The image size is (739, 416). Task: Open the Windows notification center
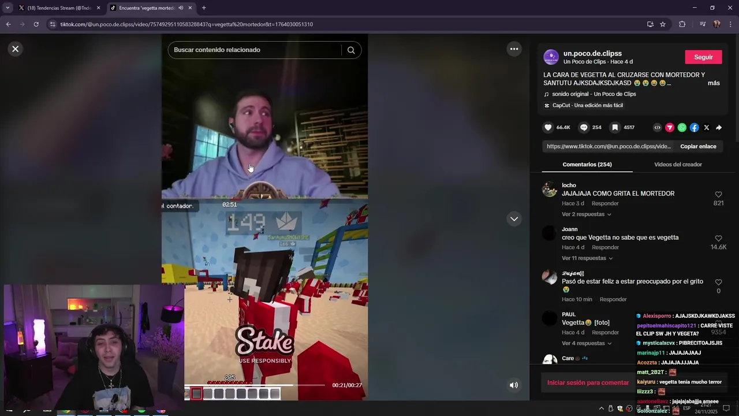726,408
